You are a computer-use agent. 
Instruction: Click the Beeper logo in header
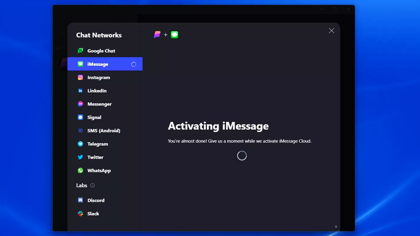(x=157, y=35)
